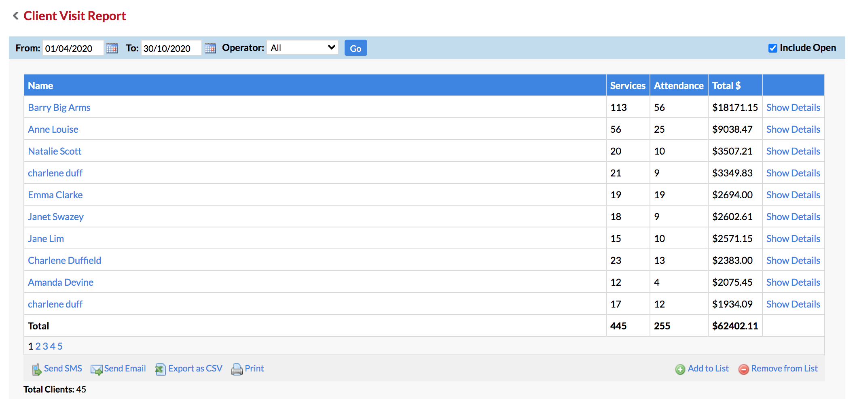Show Details for Anne Louise
The height and width of the screenshot is (399, 855).
click(x=793, y=129)
